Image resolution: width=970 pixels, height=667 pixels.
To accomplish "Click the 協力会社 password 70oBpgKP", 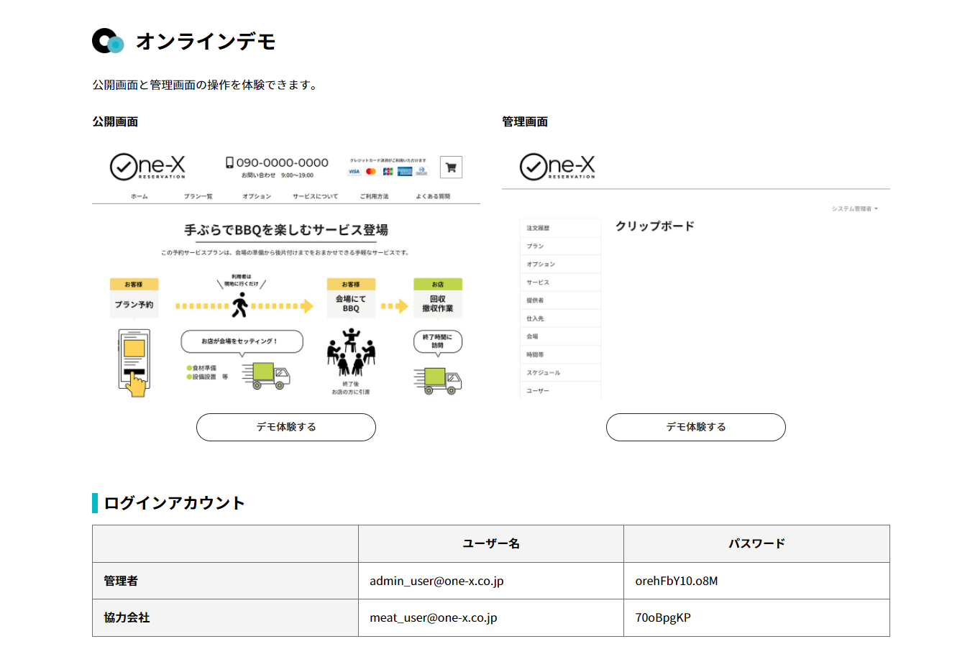I will pos(662,617).
